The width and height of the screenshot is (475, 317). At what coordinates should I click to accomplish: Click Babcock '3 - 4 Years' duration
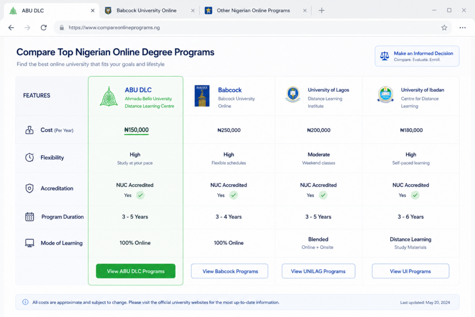click(229, 217)
